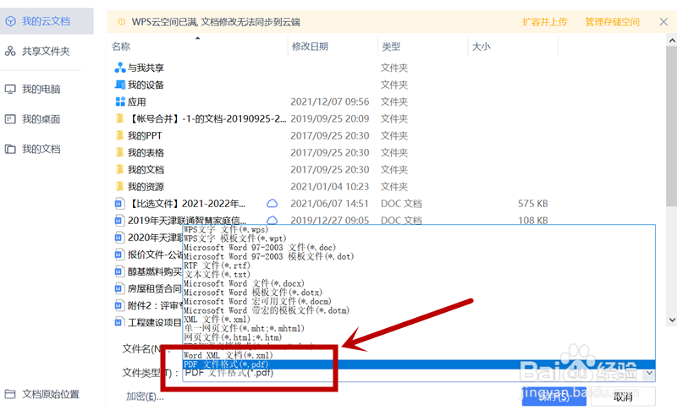Click file list scrollbar down arrow

672,320
